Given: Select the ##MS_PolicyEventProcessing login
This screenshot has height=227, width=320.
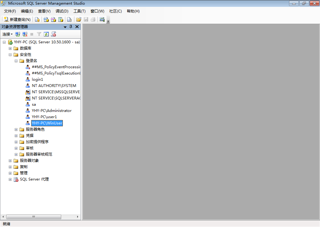Looking at the screenshot, I should point(56,67).
